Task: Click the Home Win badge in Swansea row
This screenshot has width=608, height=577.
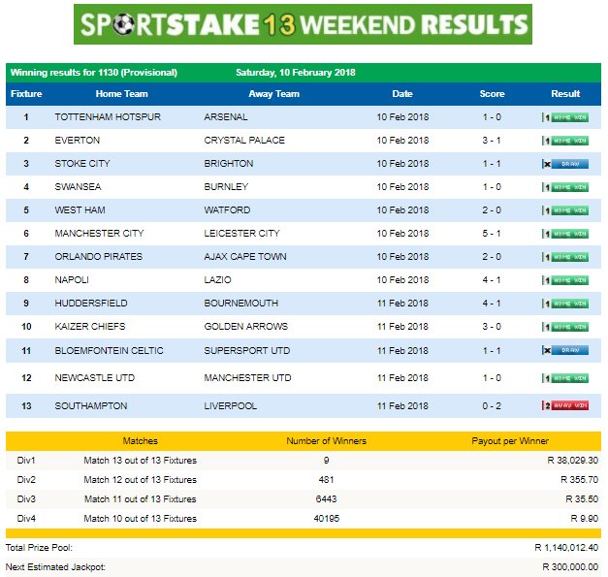Action: [565, 187]
